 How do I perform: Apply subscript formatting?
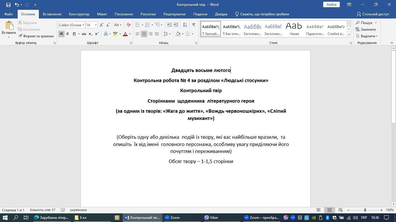[90, 34]
